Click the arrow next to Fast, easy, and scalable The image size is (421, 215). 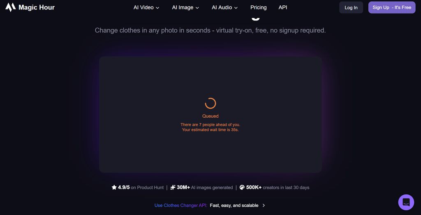coord(264,205)
